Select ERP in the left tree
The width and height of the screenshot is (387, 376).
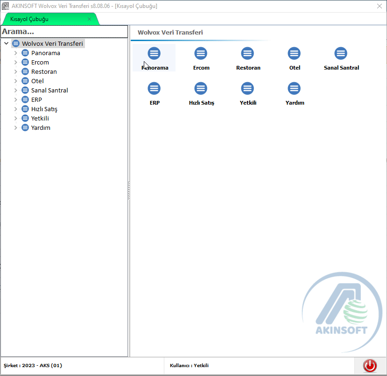click(x=36, y=100)
